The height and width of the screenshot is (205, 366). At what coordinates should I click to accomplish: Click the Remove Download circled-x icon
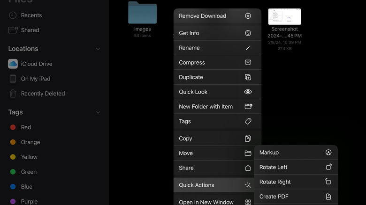[248, 16]
